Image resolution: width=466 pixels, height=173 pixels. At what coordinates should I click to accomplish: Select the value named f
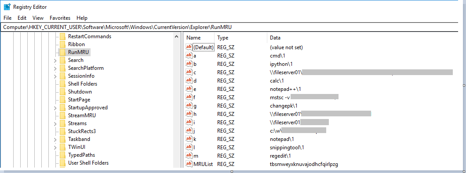pyautogui.click(x=194, y=97)
